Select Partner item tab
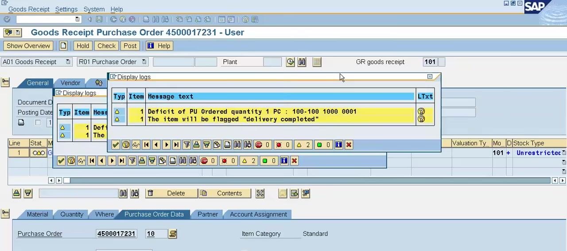The width and height of the screenshot is (567, 251). click(208, 214)
